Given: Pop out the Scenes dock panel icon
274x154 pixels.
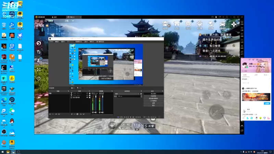Looking at the screenshot, I should click(x=68, y=91).
